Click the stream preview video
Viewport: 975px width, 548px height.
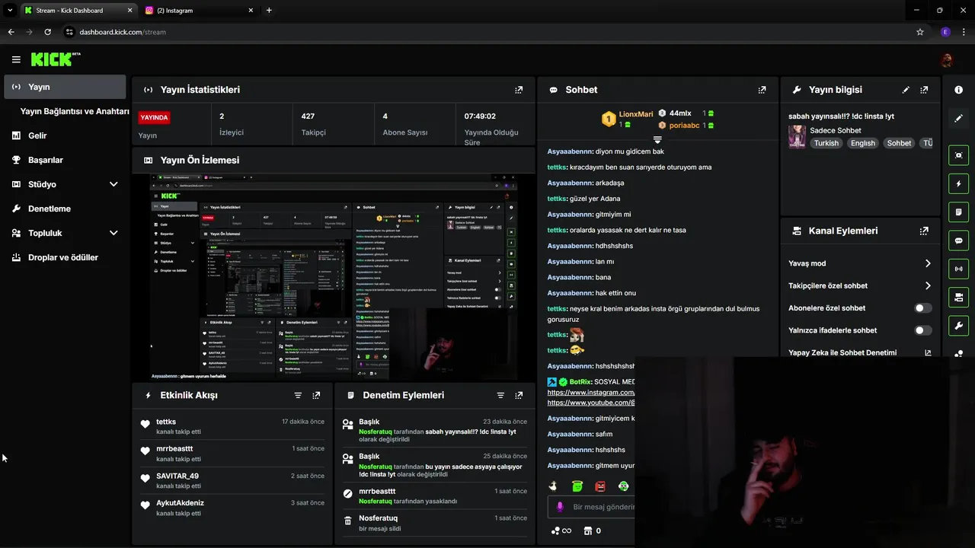[334, 277]
